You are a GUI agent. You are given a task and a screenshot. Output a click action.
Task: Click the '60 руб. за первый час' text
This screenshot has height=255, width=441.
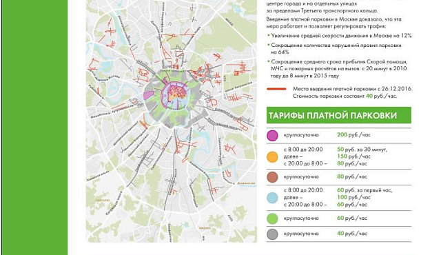coord(365,190)
